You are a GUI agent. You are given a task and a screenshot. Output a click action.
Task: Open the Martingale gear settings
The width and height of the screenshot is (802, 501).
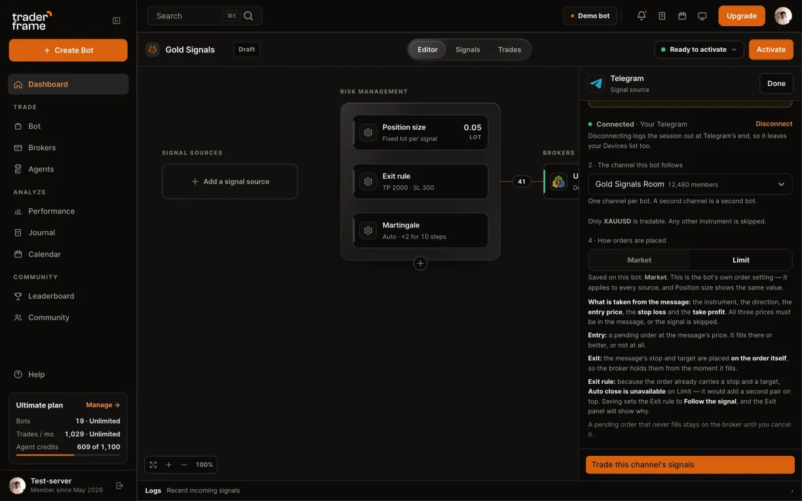pyautogui.click(x=368, y=231)
